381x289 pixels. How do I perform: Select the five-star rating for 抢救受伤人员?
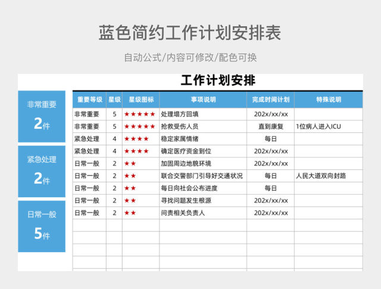[140, 126]
